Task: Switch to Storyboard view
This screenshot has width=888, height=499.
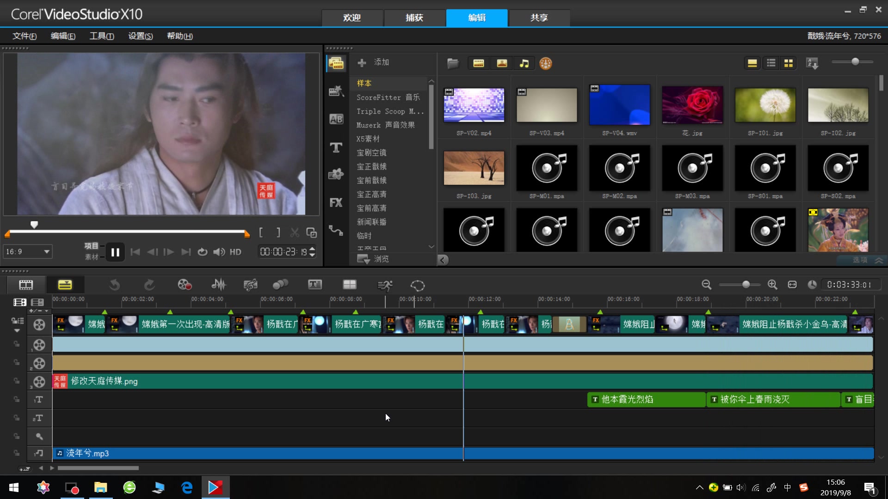Action: (26, 285)
